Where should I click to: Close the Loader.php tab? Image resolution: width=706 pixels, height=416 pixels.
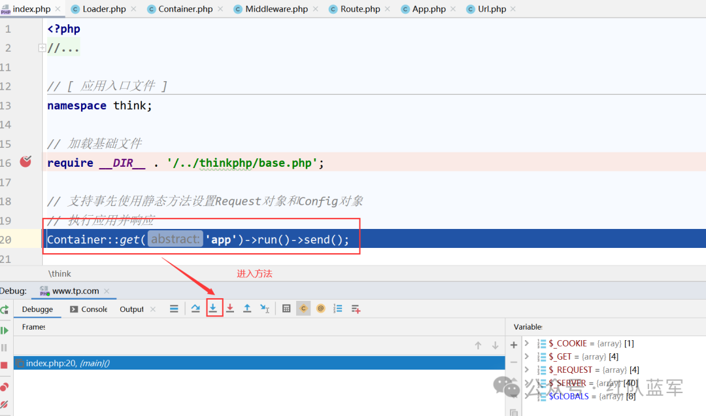(134, 9)
